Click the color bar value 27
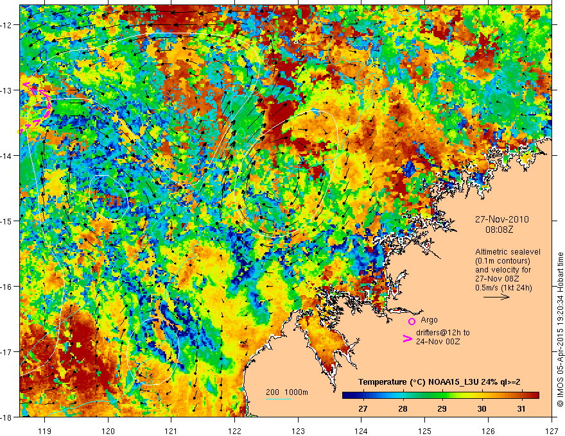The height and width of the screenshot is (436, 565). 363,408
